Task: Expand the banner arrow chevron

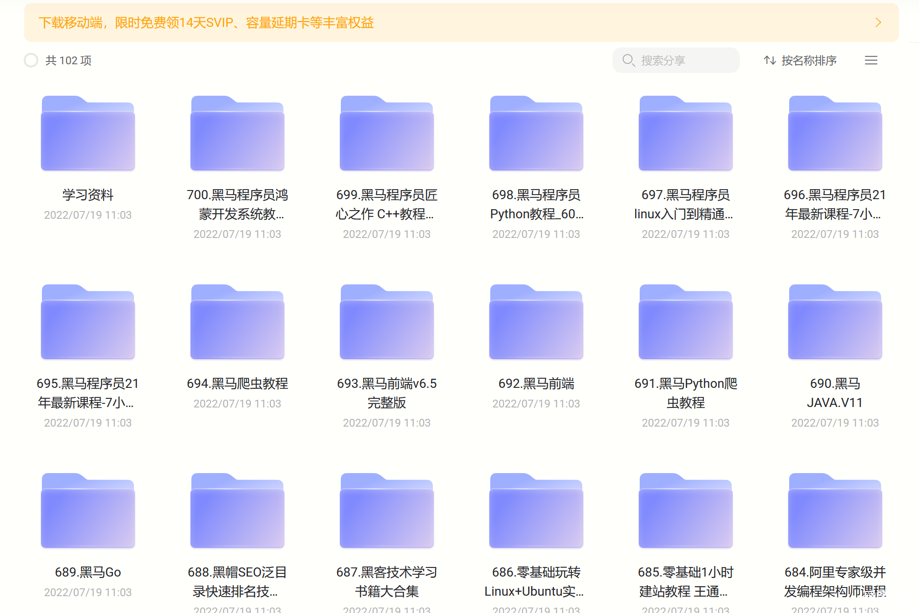Action: pyautogui.click(x=878, y=23)
